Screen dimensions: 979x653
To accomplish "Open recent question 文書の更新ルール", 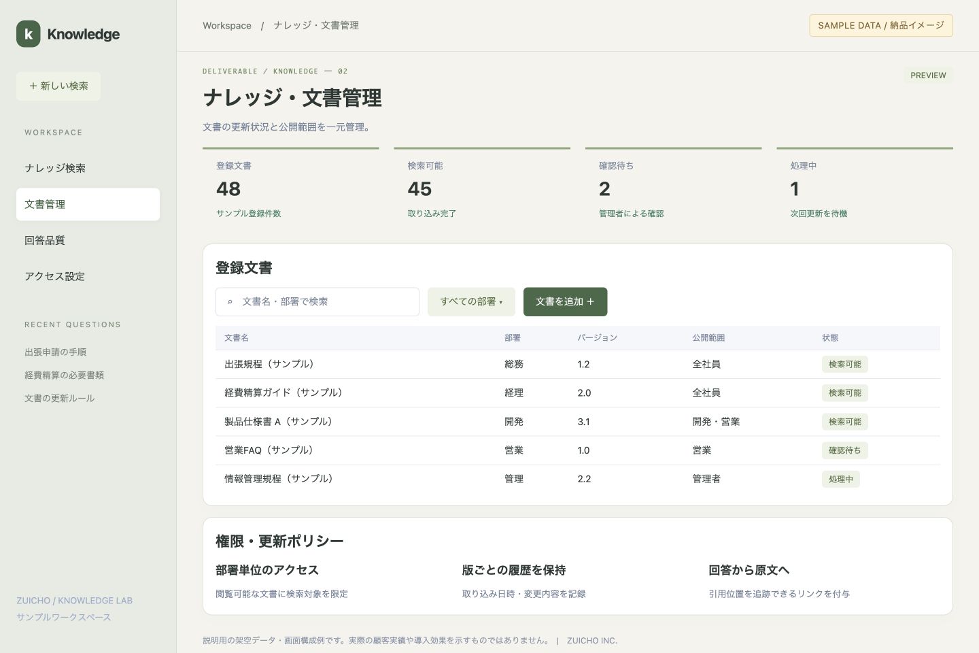I will click(60, 399).
